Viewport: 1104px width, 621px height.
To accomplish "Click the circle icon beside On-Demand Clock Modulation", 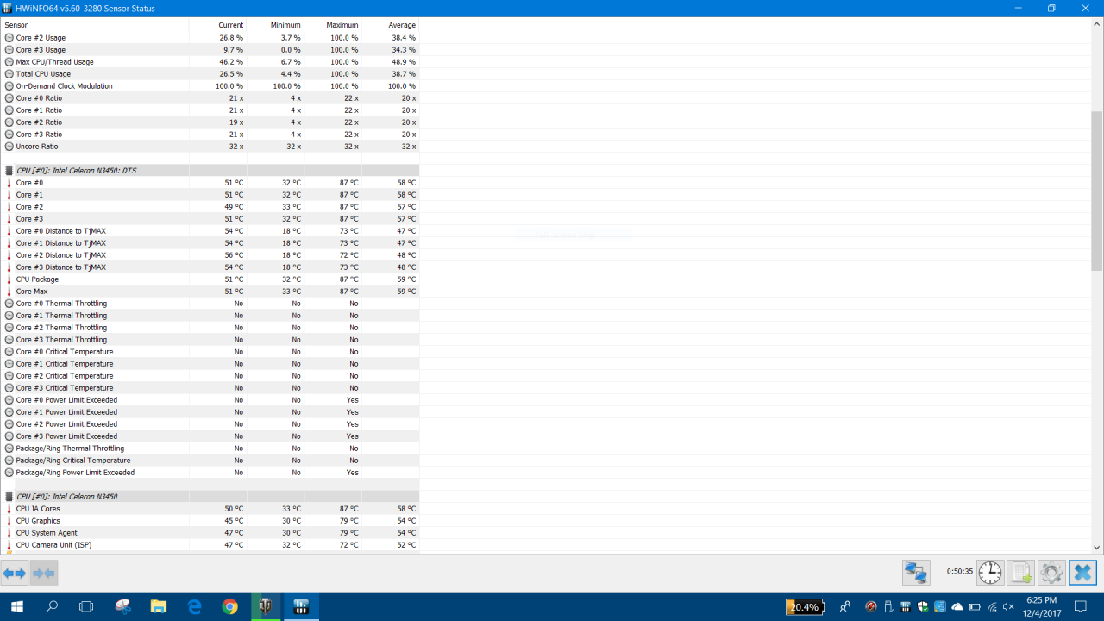I will point(9,86).
